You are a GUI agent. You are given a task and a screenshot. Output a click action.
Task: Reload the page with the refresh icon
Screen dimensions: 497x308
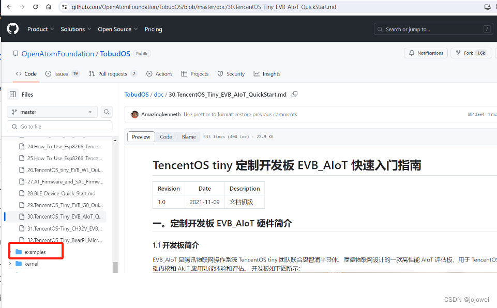36,7
